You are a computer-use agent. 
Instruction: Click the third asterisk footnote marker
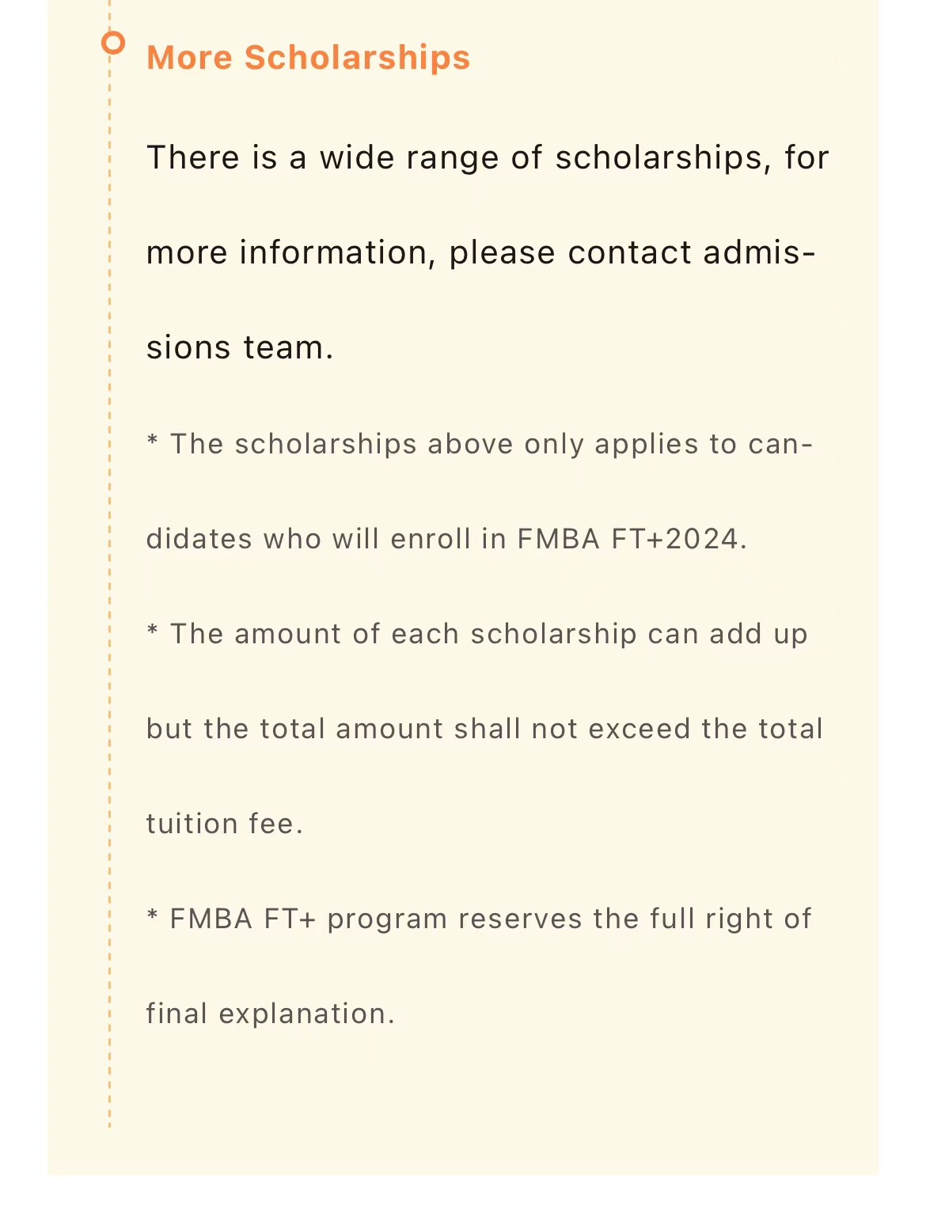click(x=153, y=916)
